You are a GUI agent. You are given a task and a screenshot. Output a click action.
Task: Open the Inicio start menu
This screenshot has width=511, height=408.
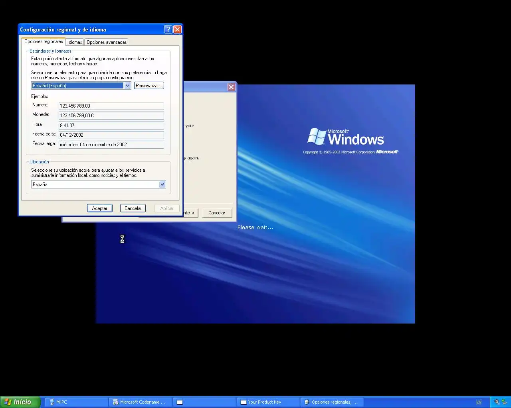tap(20, 402)
